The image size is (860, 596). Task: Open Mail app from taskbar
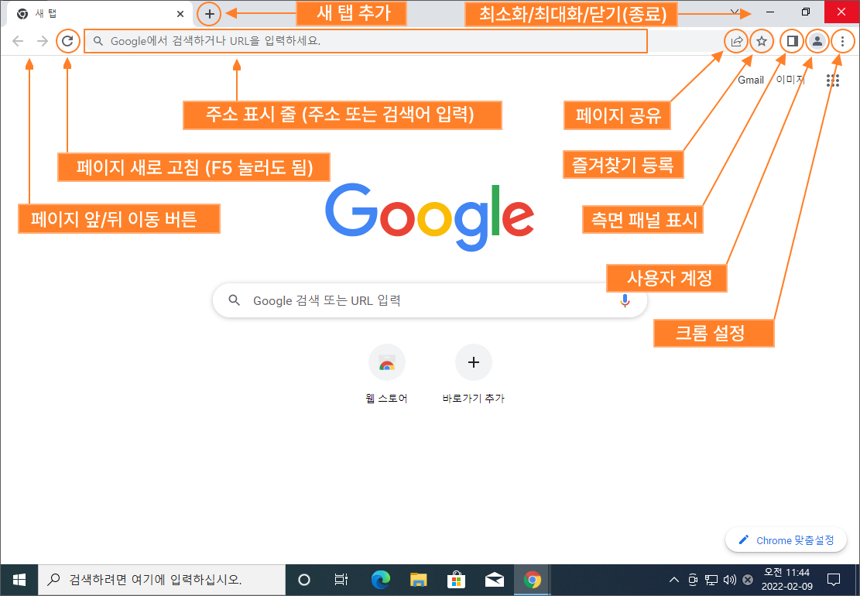494,580
